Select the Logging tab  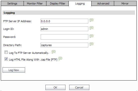tap(80, 3)
